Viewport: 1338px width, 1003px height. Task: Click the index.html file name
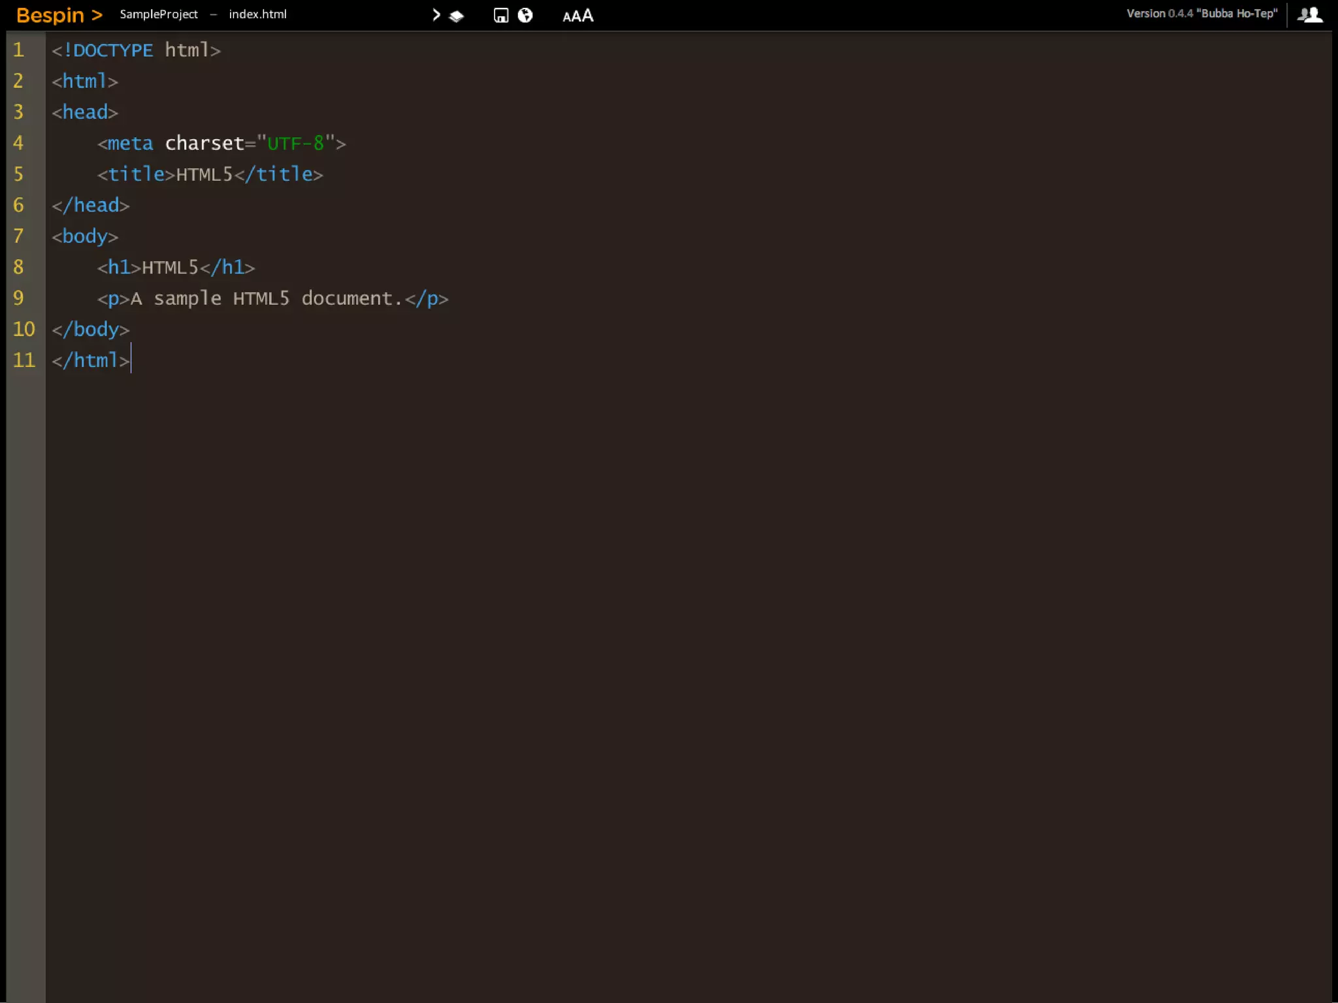coord(257,14)
